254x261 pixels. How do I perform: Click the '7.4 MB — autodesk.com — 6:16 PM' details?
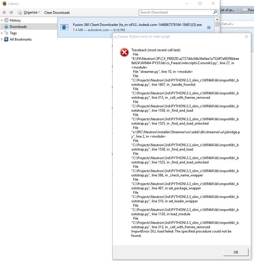pos(99,30)
